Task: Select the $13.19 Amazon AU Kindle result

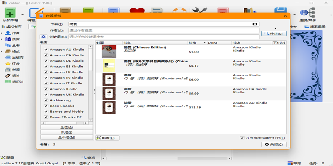Action: (x=191, y=107)
